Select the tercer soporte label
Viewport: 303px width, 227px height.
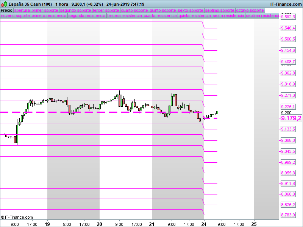point(106,10)
